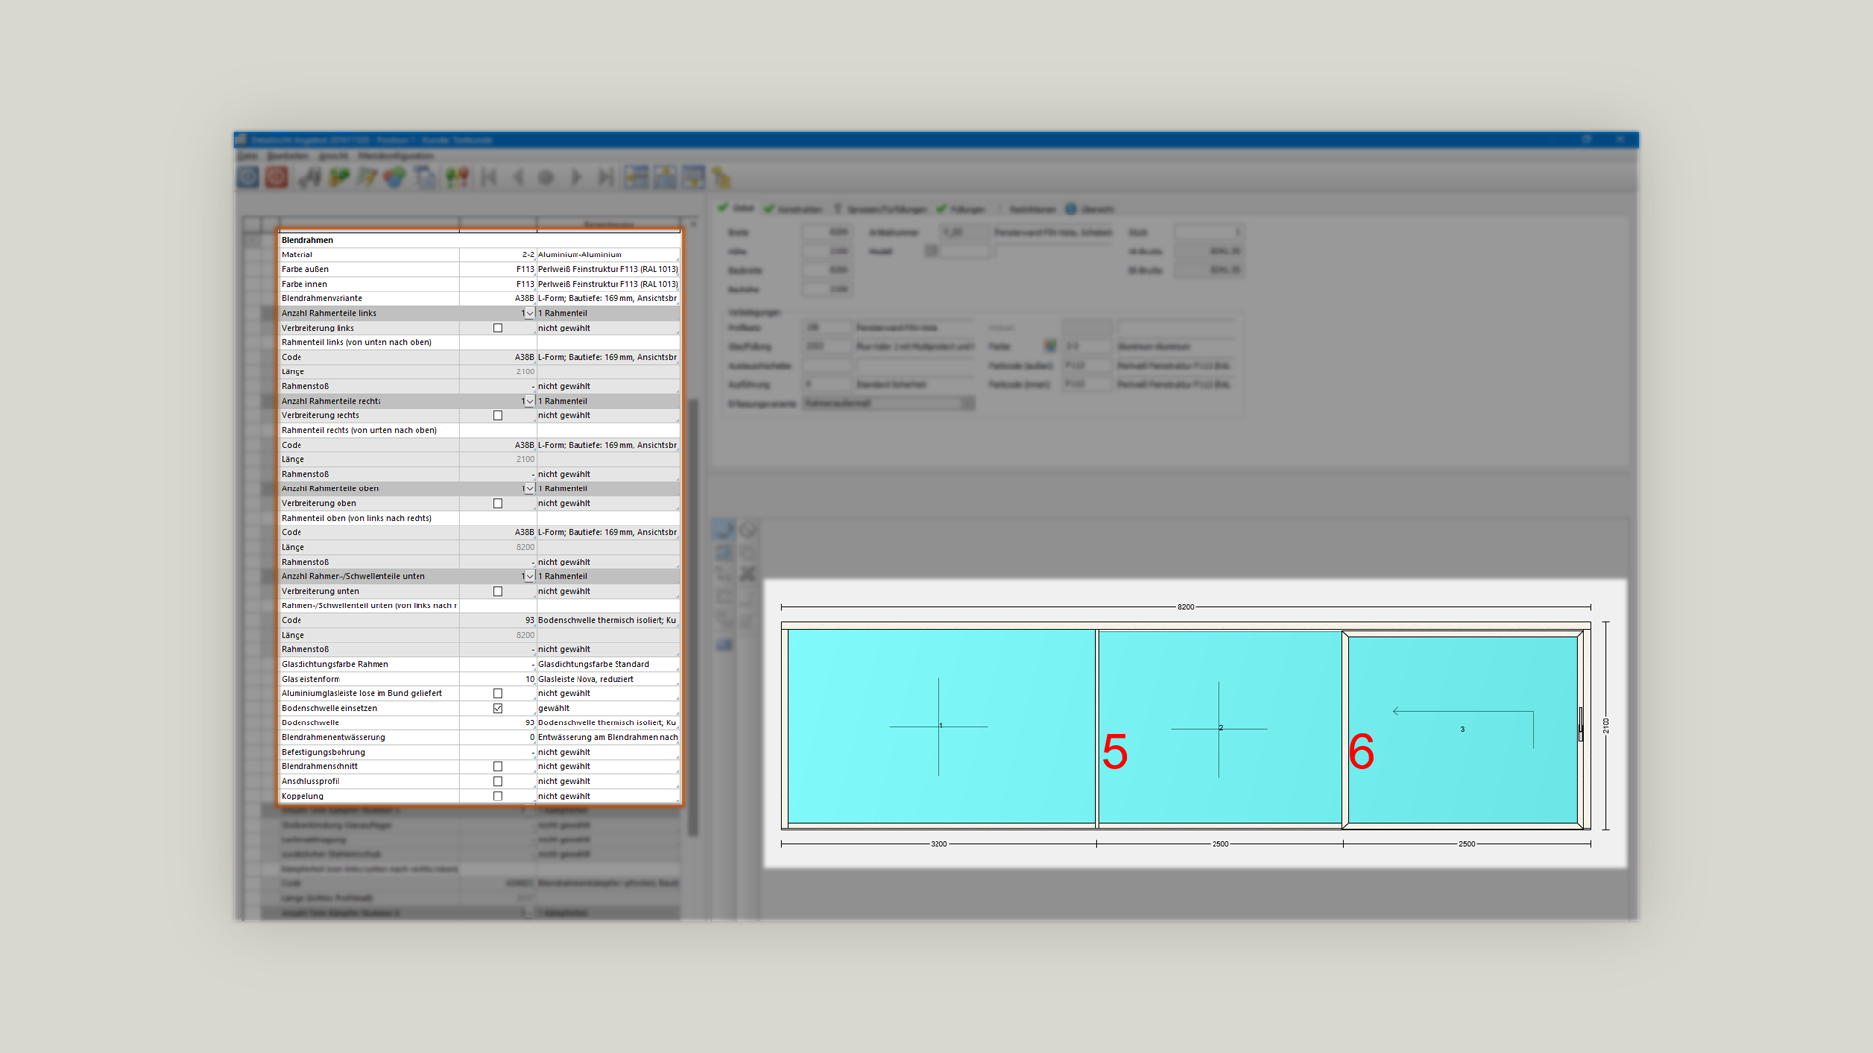Go to the previous position arrow
1873x1053 pixels.
pos(518,177)
